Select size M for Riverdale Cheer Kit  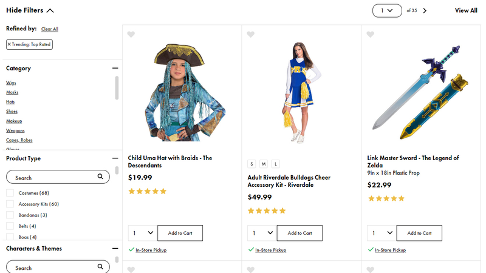click(264, 164)
